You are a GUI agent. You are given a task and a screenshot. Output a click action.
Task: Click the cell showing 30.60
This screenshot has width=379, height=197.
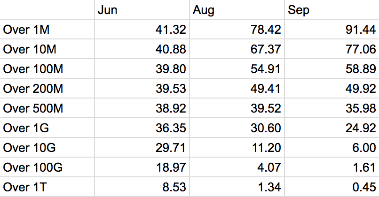coord(237,128)
